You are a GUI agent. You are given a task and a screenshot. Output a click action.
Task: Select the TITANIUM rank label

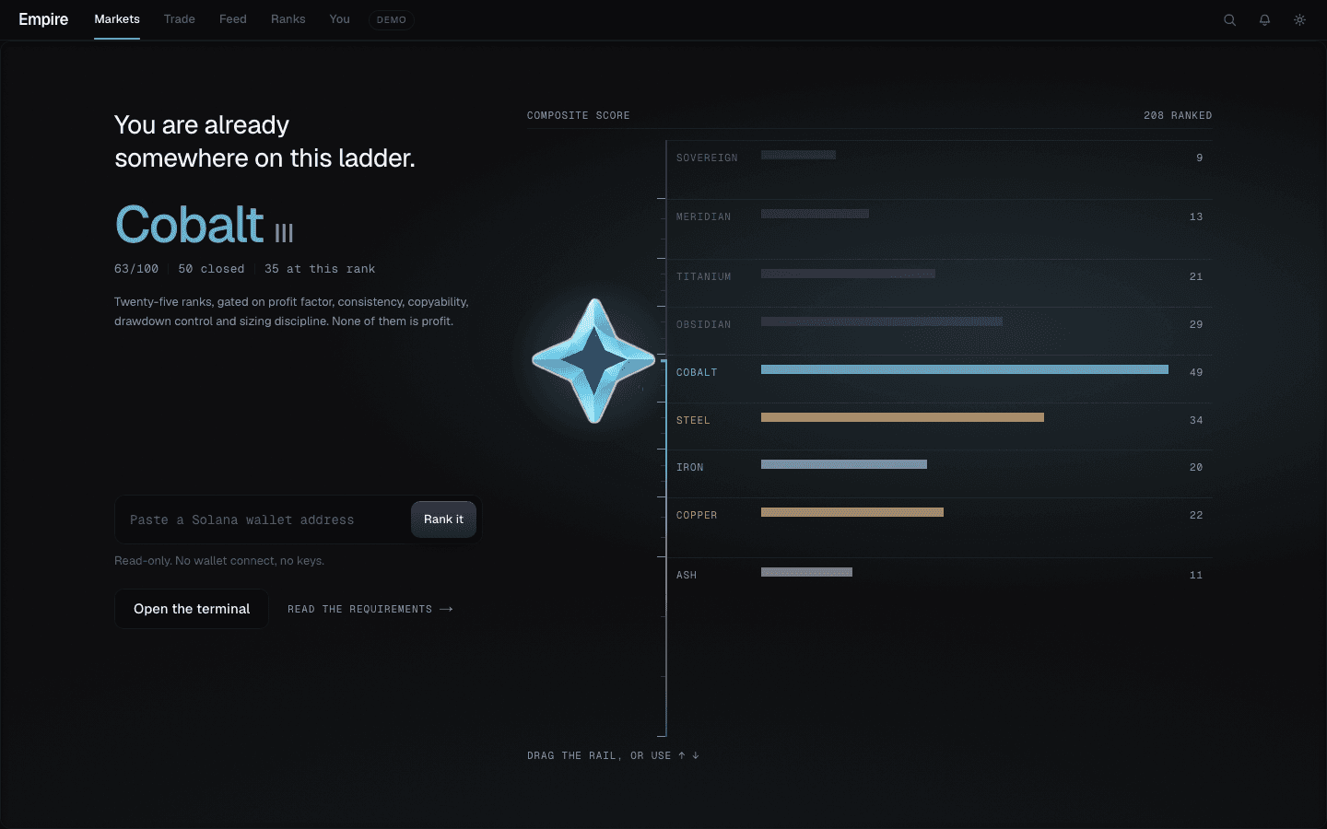(x=704, y=277)
